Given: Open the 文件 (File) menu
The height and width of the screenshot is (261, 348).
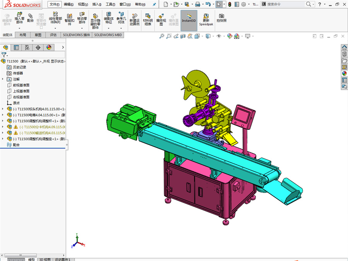Looking at the screenshot, I should tap(55, 4).
